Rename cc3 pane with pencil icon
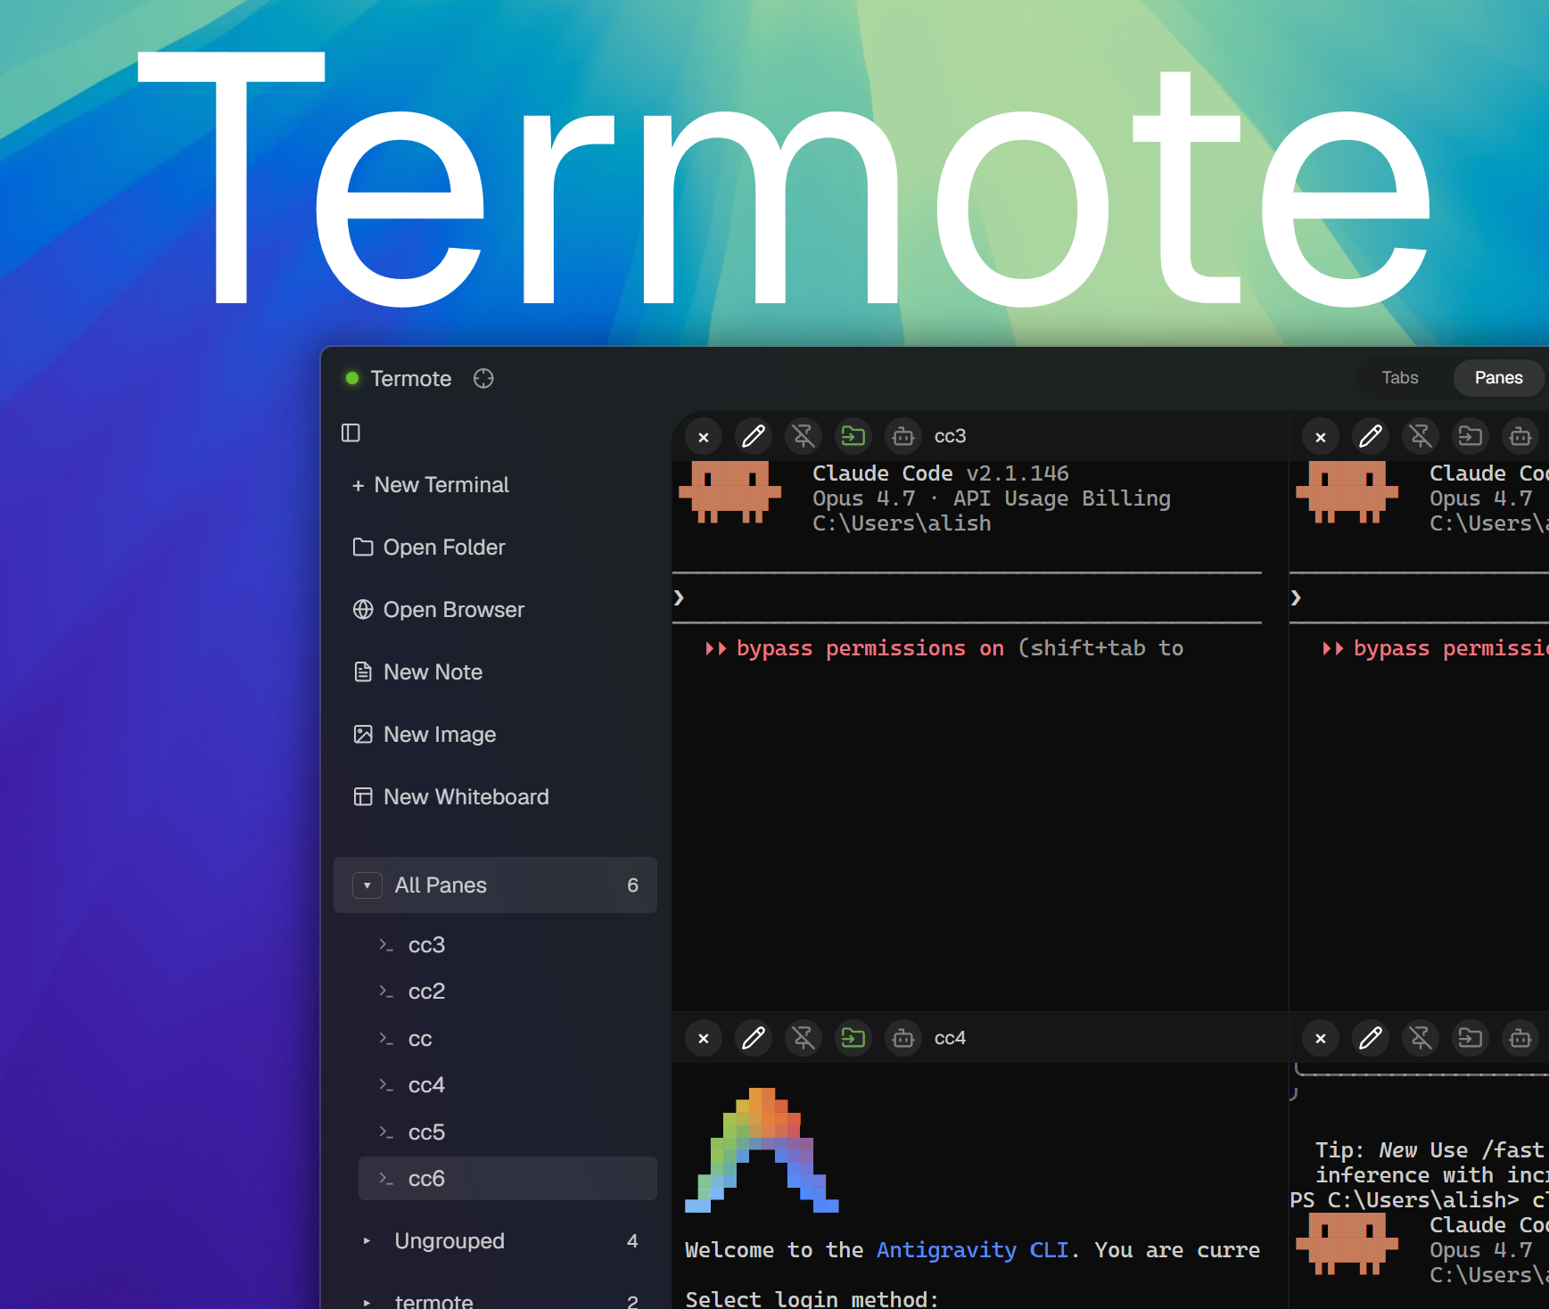The width and height of the screenshot is (1549, 1309). (754, 436)
